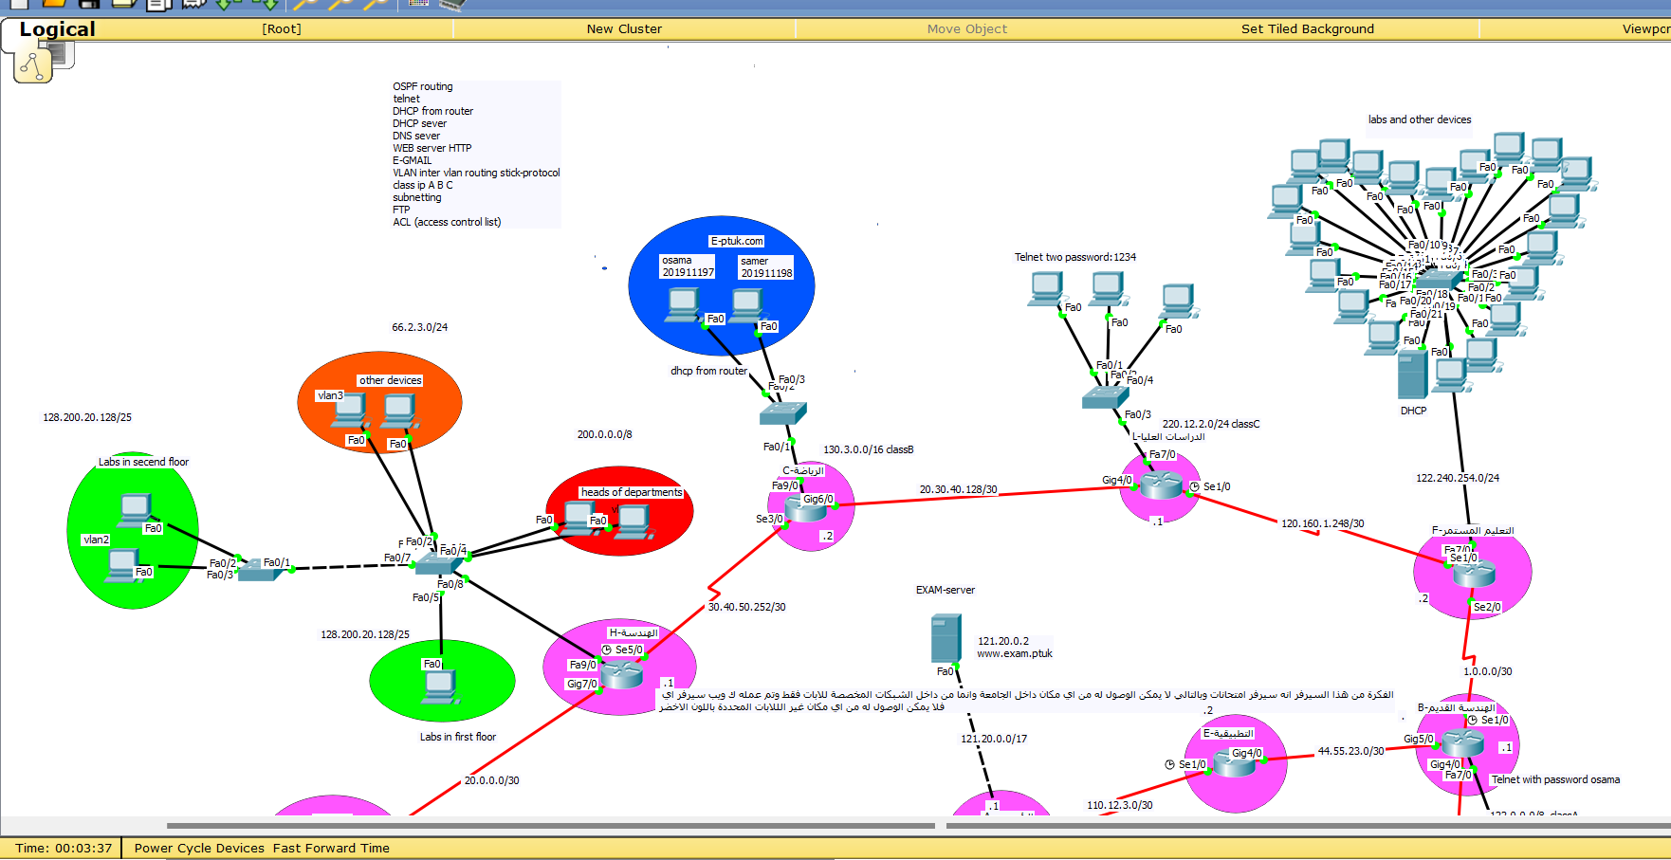Screen dimensions: 1671x860
Task: Click the 'dhcp from router' label
Action: tap(708, 371)
